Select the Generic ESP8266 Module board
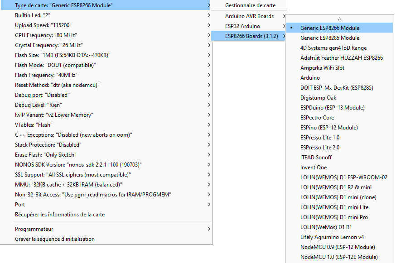This screenshot has width=396, height=263. tap(339, 28)
